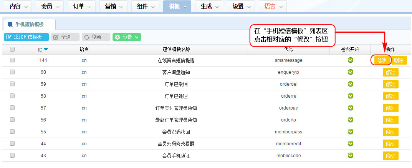The height and width of the screenshot is (168, 412).
Task: Click the green enabled icon for smsmessage row
Action: (350, 60)
